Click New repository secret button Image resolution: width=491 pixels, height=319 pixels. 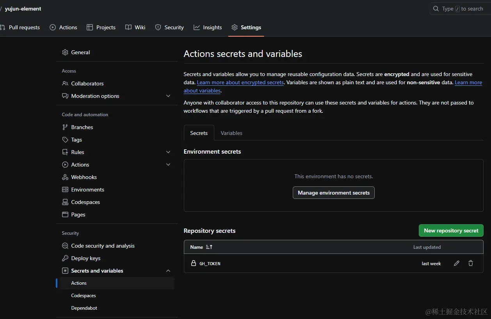(451, 230)
